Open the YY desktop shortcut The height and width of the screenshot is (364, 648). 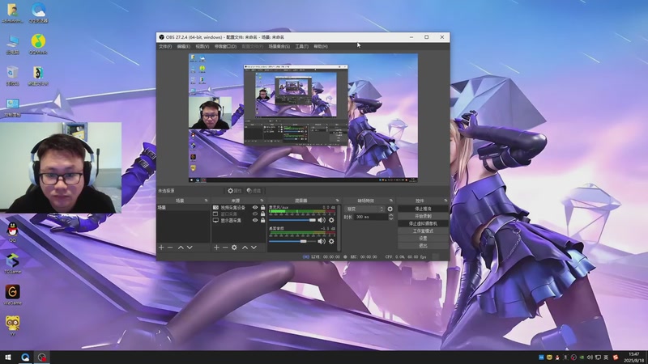click(12, 326)
